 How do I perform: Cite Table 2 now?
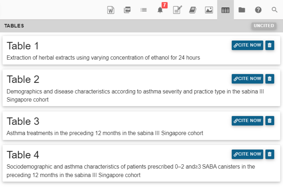tap(247, 79)
